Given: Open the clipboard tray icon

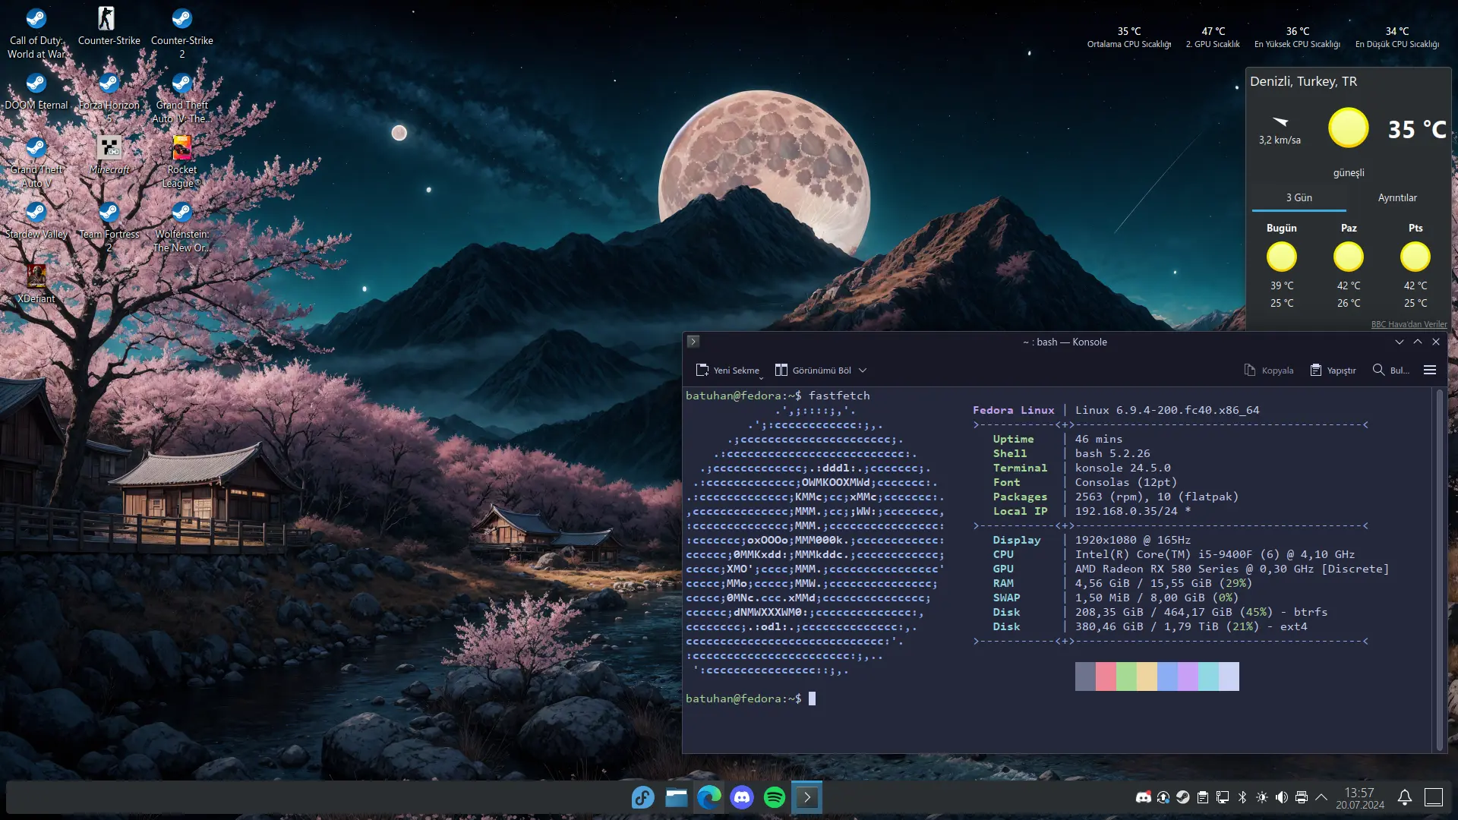Looking at the screenshot, I should (x=1203, y=797).
